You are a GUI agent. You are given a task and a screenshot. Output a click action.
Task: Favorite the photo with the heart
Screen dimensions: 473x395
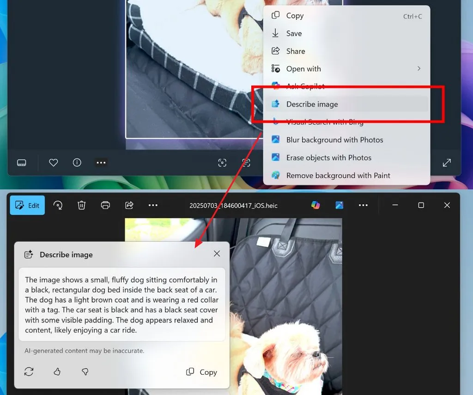point(53,162)
